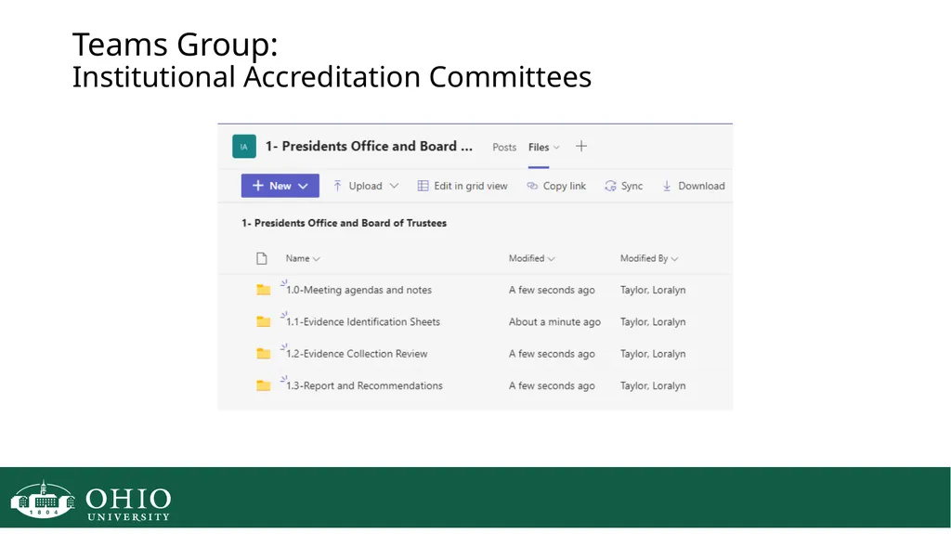Screen dimensions: 951x534
Task: Expand the Upload dropdown arrow
Action: pos(394,186)
